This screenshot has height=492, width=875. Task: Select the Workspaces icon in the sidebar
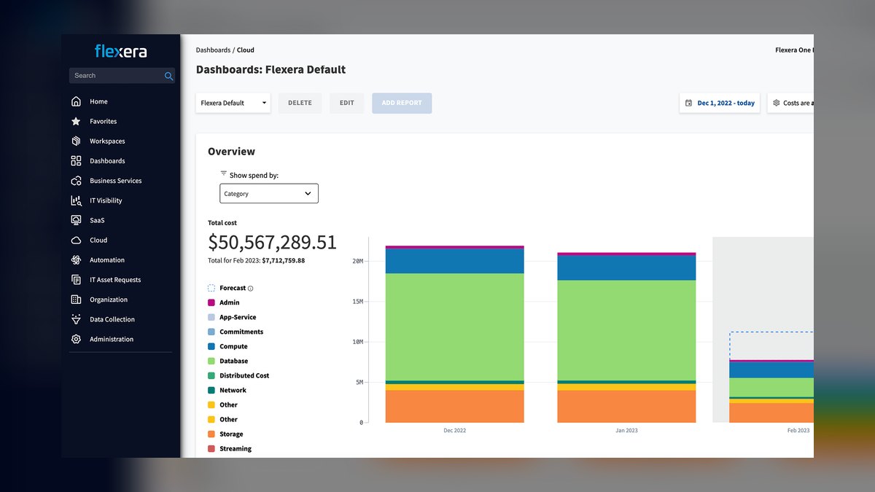tap(76, 141)
